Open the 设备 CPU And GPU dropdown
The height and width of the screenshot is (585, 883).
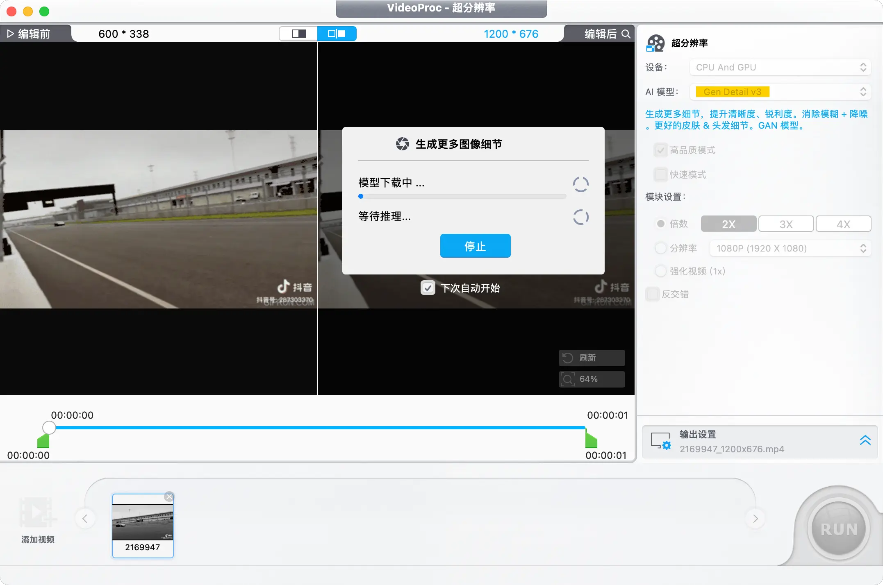pos(780,67)
